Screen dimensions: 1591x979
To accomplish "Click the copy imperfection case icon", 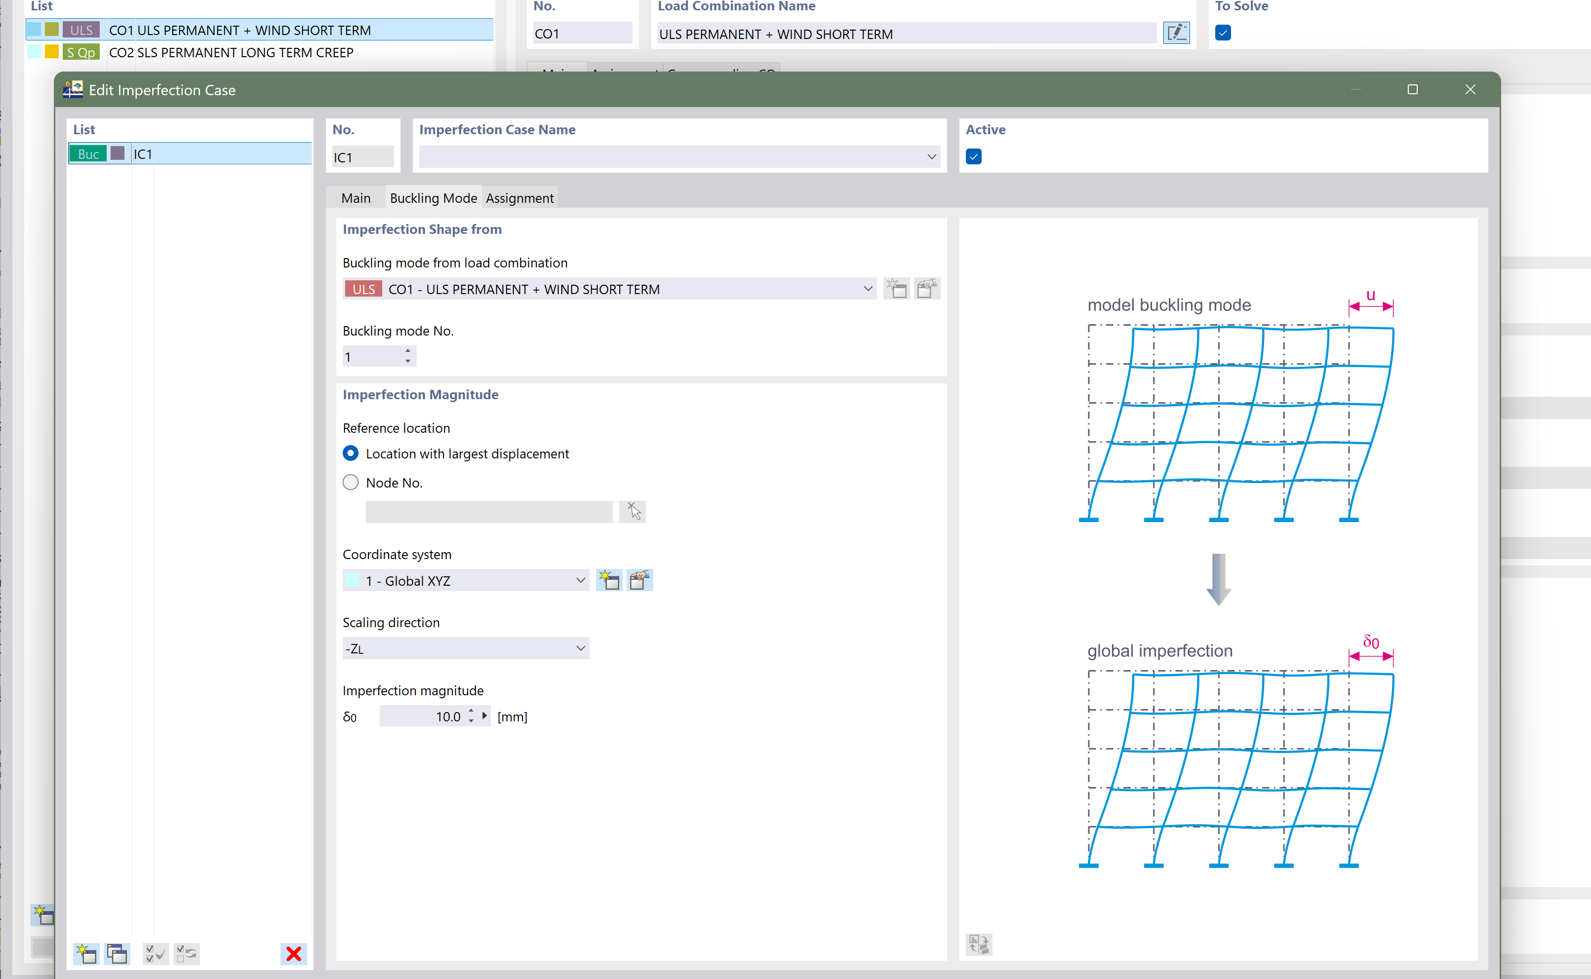I will click(x=117, y=953).
